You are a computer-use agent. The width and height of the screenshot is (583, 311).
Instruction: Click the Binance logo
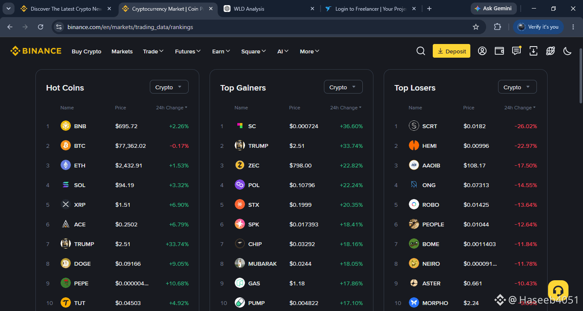(x=36, y=51)
